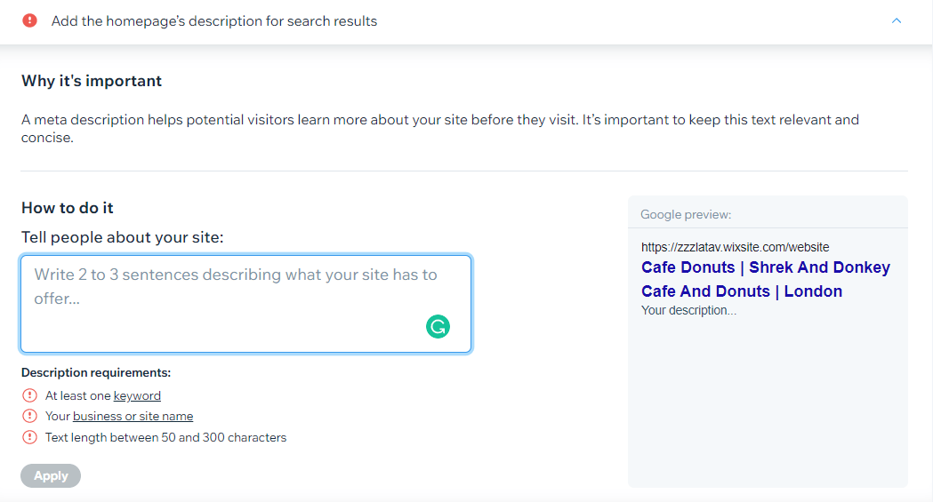Click "Add the homepage's description" header title
Viewport: 933px width, 502px height.
(x=214, y=21)
